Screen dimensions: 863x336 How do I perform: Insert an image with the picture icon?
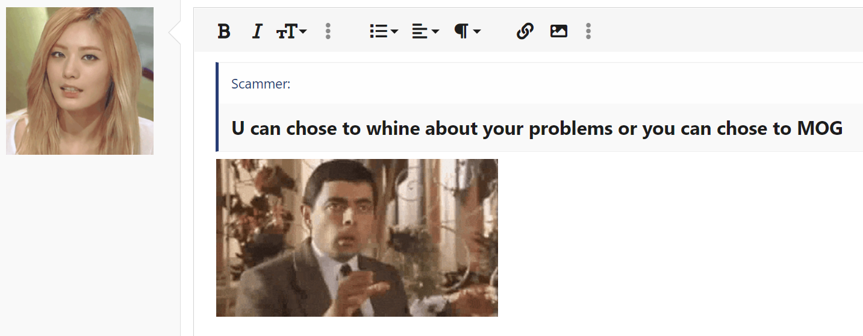(559, 31)
